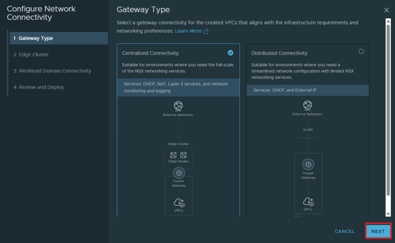395x243 pixels.
Task: Click the External Networks globe icon under Distributed
Action: click(x=307, y=105)
